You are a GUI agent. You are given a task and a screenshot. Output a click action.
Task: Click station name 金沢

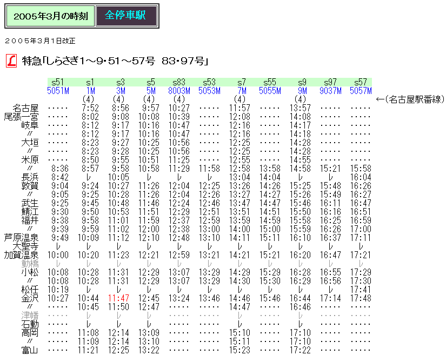click(30, 298)
